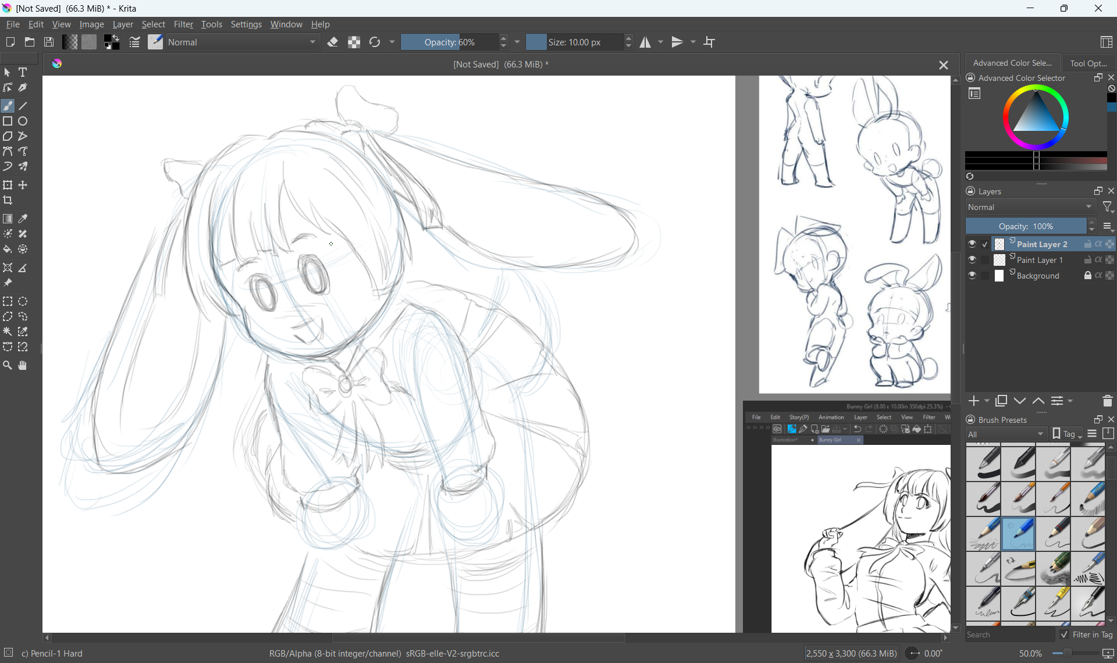Image resolution: width=1117 pixels, height=663 pixels.
Task: Toggle visibility of Paint Layer 1
Action: [x=972, y=260]
